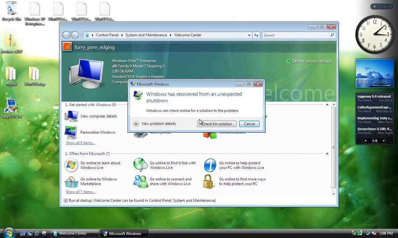Image resolution: width=398 pixels, height=238 pixels.
Task: Open the mypal folder on the desktop
Action: click(x=11, y=76)
